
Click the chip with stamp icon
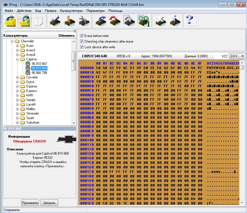(x=70, y=21)
